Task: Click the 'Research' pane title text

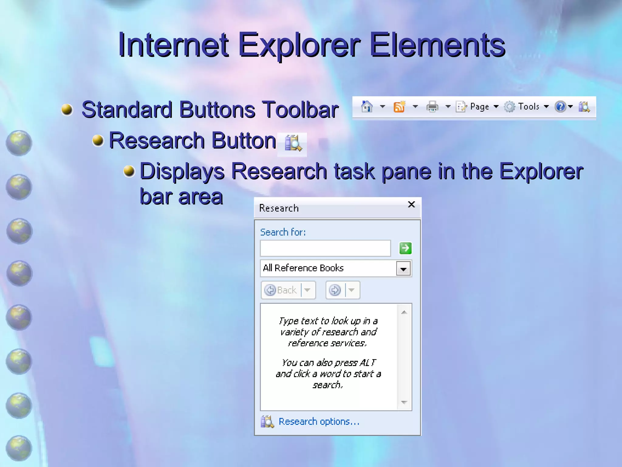Action: tap(279, 208)
